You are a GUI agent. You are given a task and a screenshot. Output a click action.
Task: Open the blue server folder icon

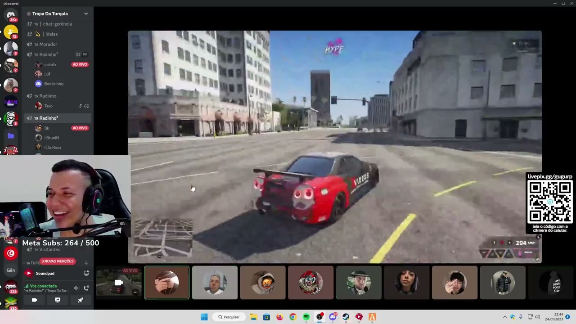coord(11,135)
